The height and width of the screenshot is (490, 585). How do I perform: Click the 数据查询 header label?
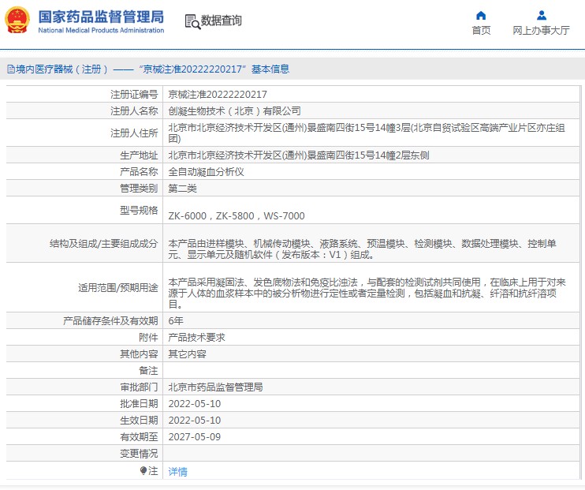pyautogui.click(x=222, y=21)
